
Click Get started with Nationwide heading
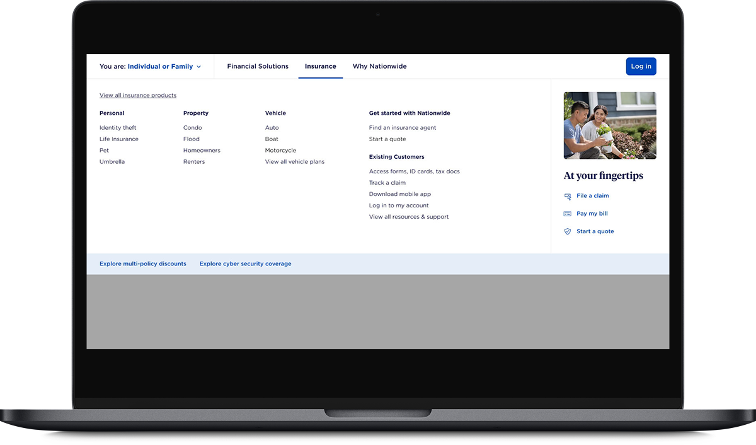tap(409, 113)
